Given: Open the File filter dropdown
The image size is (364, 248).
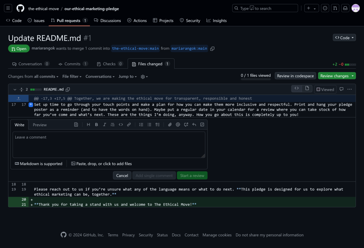Looking at the screenshot, I should [x=72, y=76].
